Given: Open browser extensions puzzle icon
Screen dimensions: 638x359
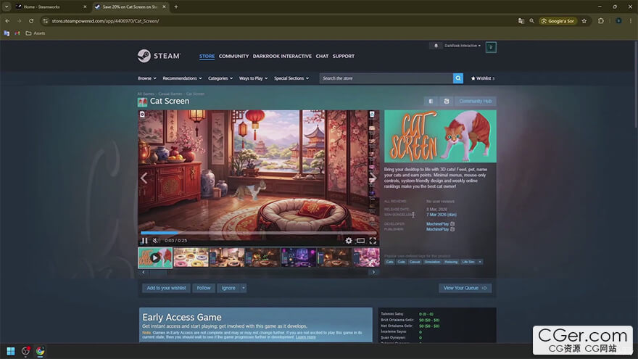Looking at the screenshot, I should click(600, 21).
